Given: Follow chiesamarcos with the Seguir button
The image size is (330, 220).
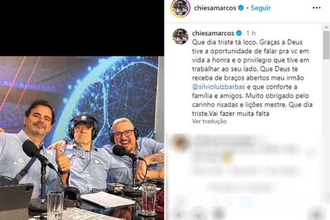Looking at the screenshot, I should tap(261, 8).
